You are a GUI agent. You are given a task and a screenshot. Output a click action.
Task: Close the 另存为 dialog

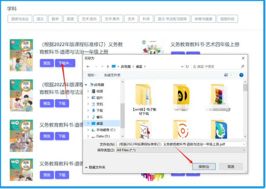[243, 58]
